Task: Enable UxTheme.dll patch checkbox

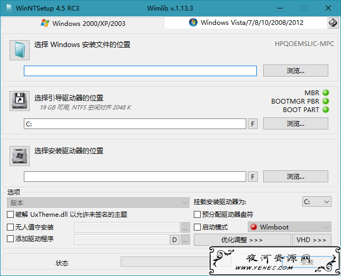Action: tap(10, 215)
